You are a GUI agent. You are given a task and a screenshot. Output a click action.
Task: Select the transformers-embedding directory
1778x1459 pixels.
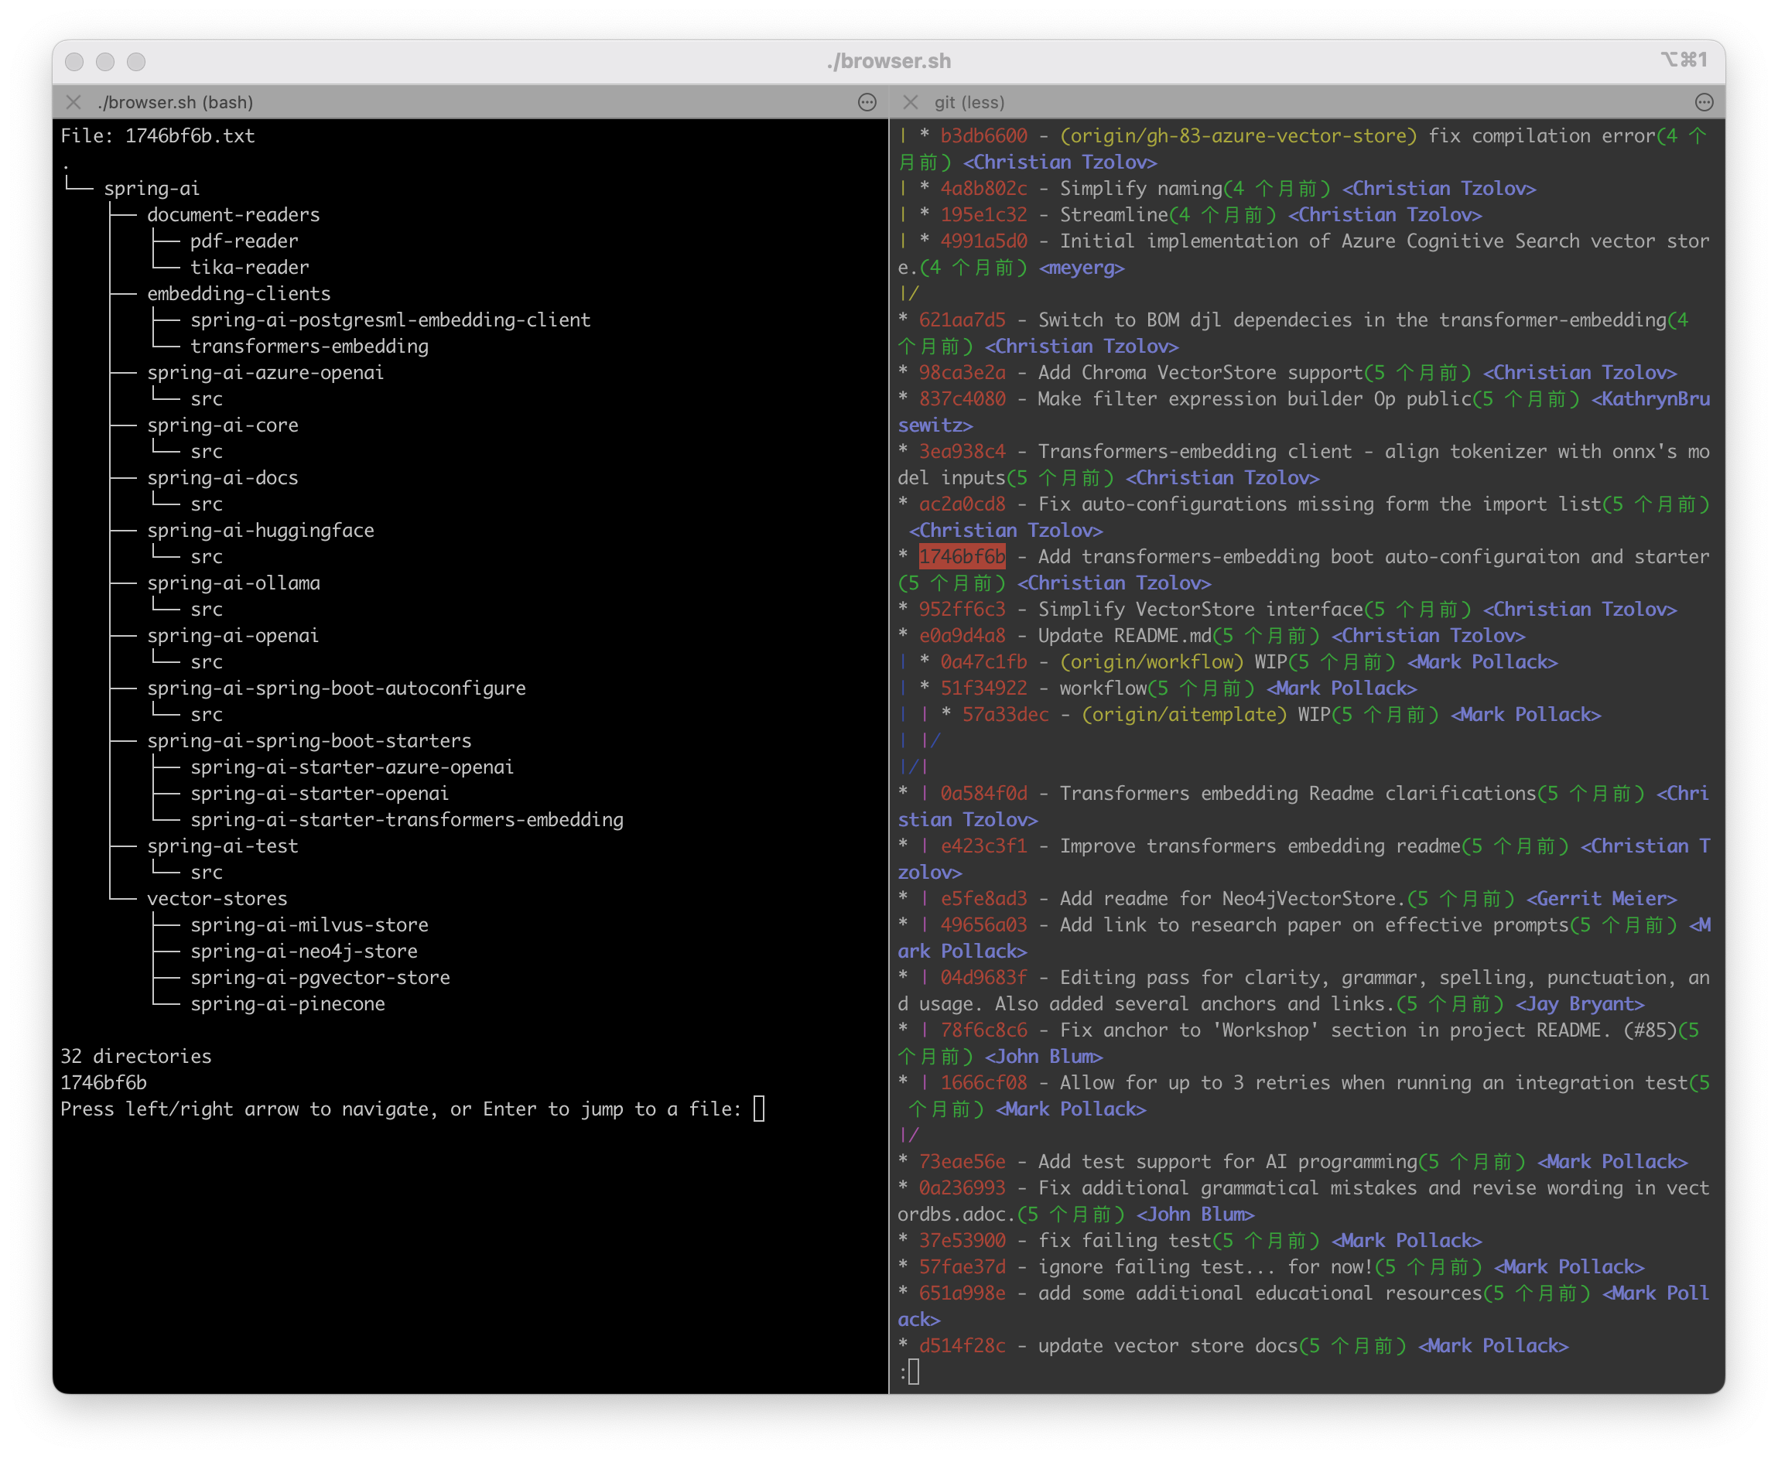point(309,347)
